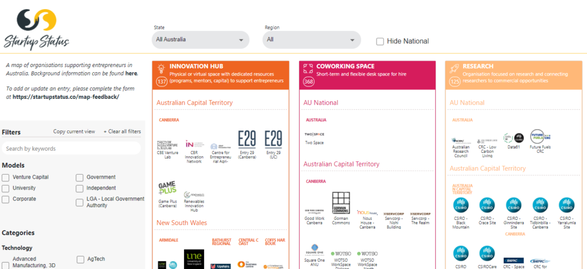
Task: Select the Coworking Space column header
Action: pos(367,76)
